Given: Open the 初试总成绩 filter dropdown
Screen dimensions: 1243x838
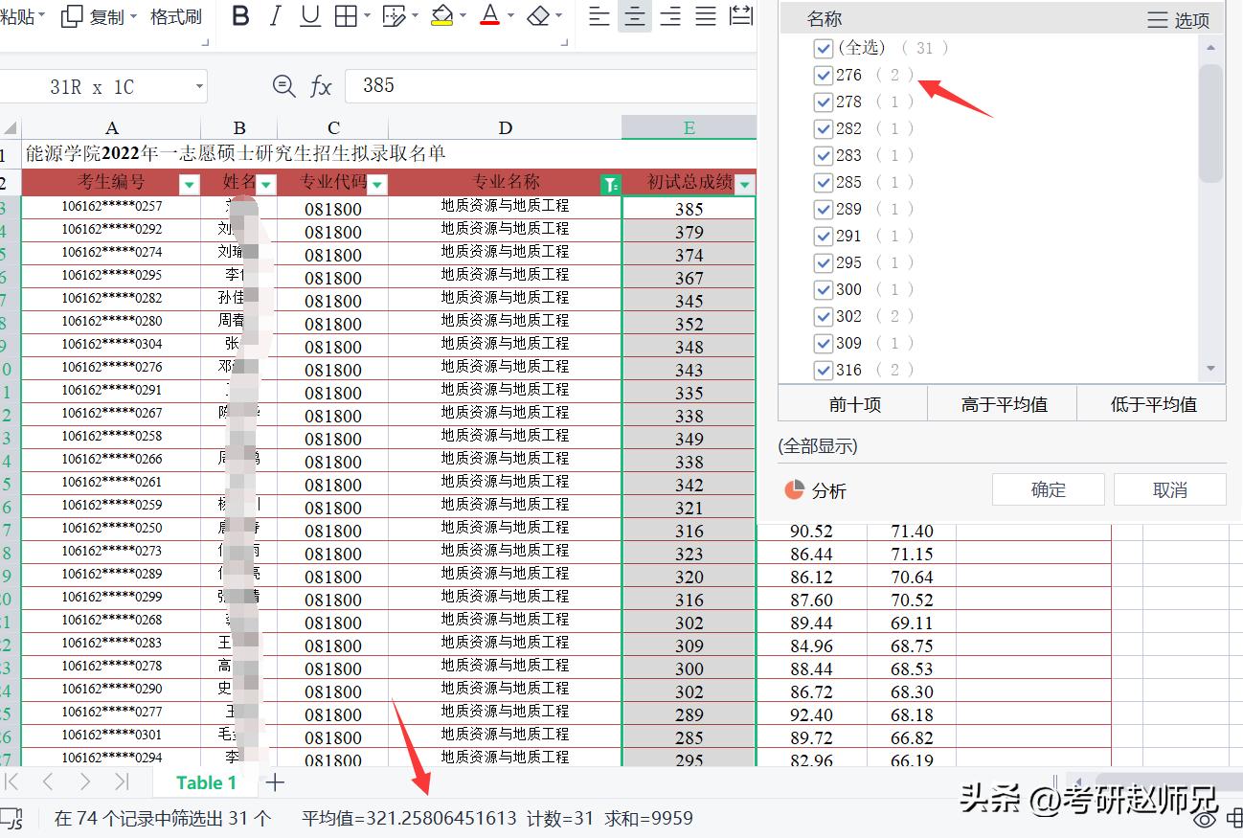Looking at the screenshot, I should pos(746,182).
